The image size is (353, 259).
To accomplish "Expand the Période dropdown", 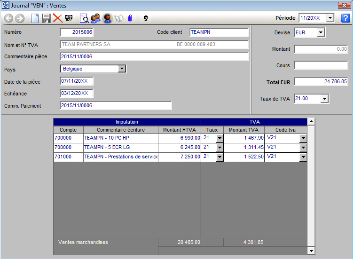I will (329, 18).
